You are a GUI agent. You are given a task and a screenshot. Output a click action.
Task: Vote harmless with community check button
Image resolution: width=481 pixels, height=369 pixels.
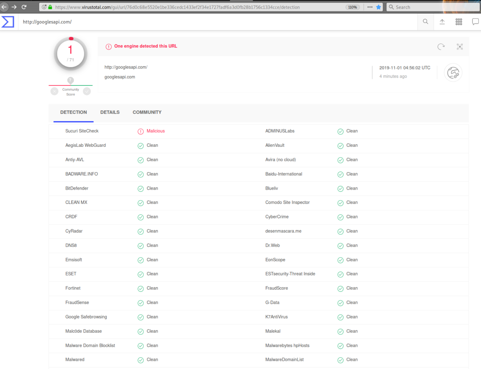pyautogui.click(x=87, y=92)
